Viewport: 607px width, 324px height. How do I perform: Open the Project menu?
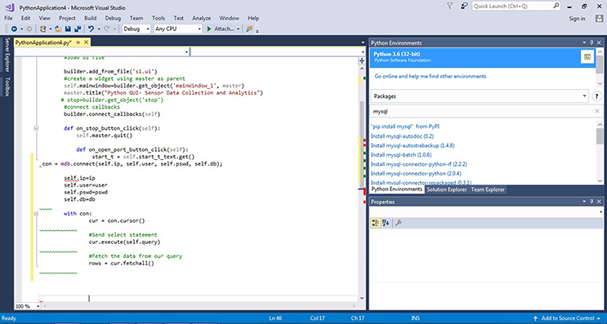(67, 18)
